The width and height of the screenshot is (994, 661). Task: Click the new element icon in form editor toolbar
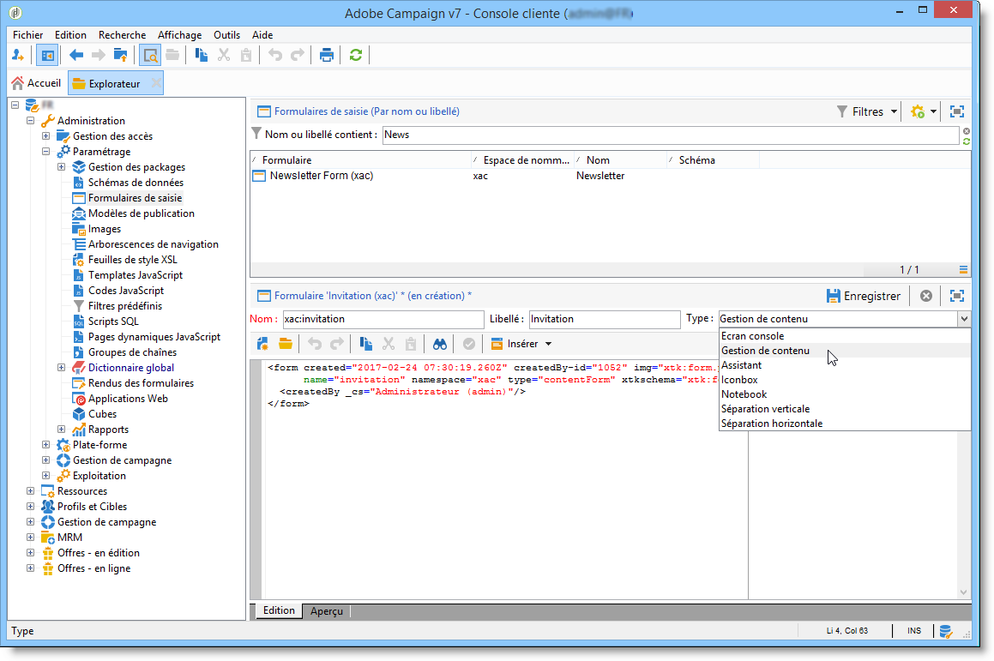coord(262,344)
